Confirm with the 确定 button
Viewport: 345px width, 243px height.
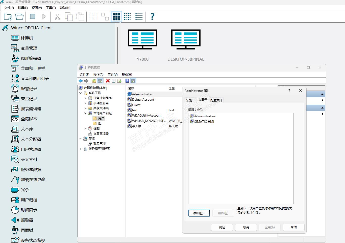click(x=222, y=227)
